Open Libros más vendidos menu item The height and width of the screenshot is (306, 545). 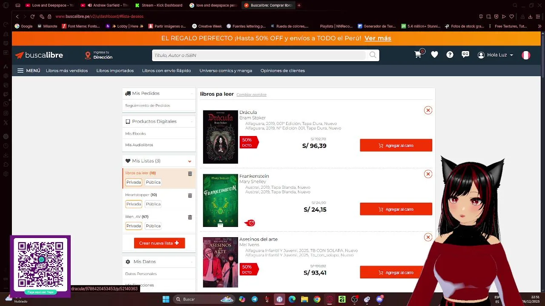(x=67, y=71)
